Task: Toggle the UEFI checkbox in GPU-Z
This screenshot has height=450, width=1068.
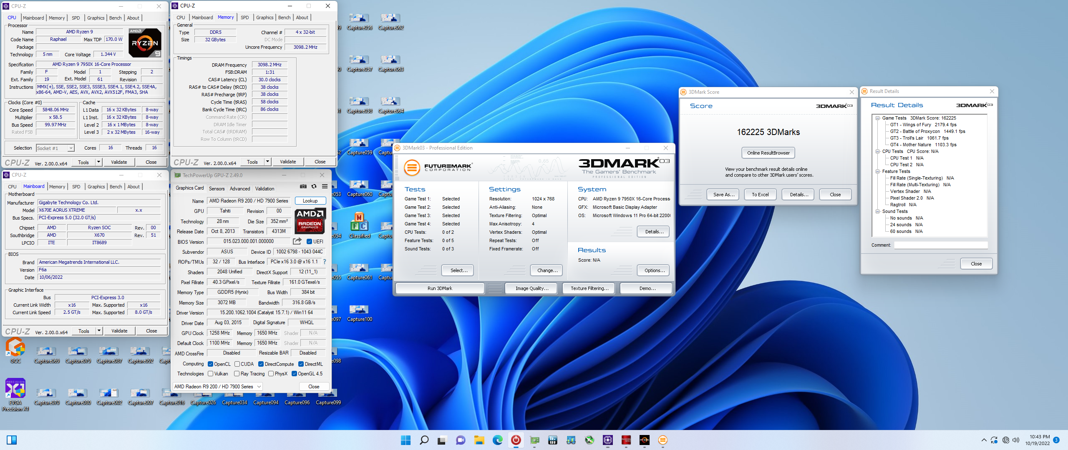Action: [x=309, y=242]
